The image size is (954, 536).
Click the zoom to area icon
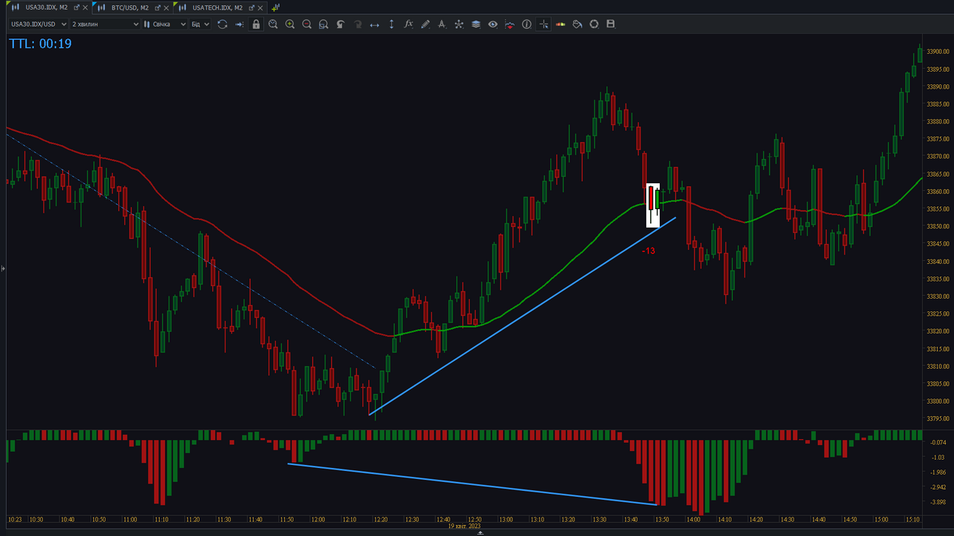[x=323, y=24]
